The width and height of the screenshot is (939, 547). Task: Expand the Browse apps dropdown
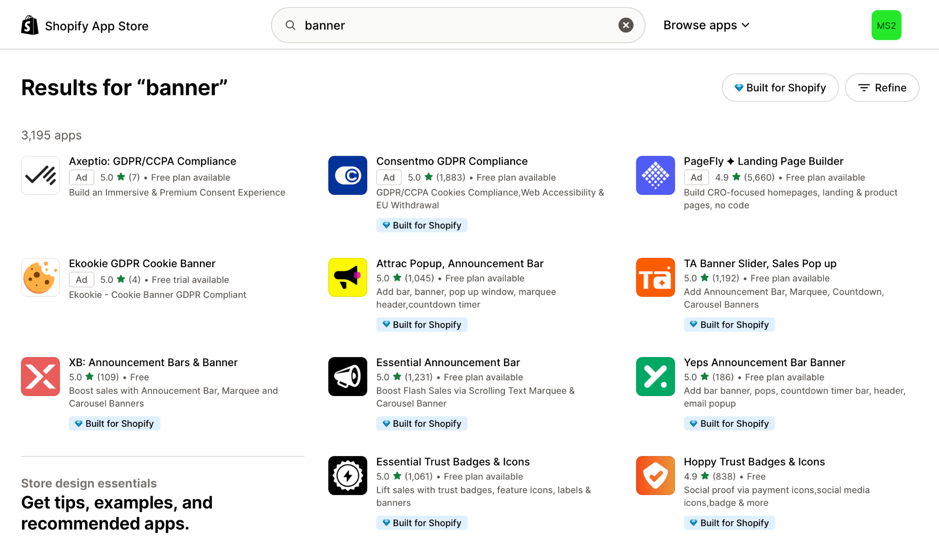tap(706, 25)
